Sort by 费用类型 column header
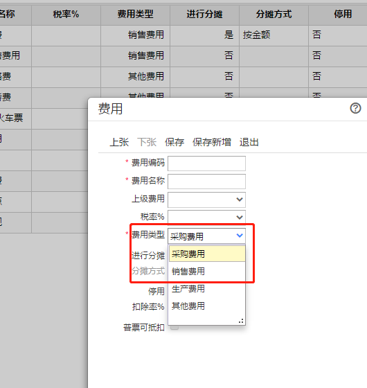The width and height of the screenshot is (367, 388). coord(135,14)
